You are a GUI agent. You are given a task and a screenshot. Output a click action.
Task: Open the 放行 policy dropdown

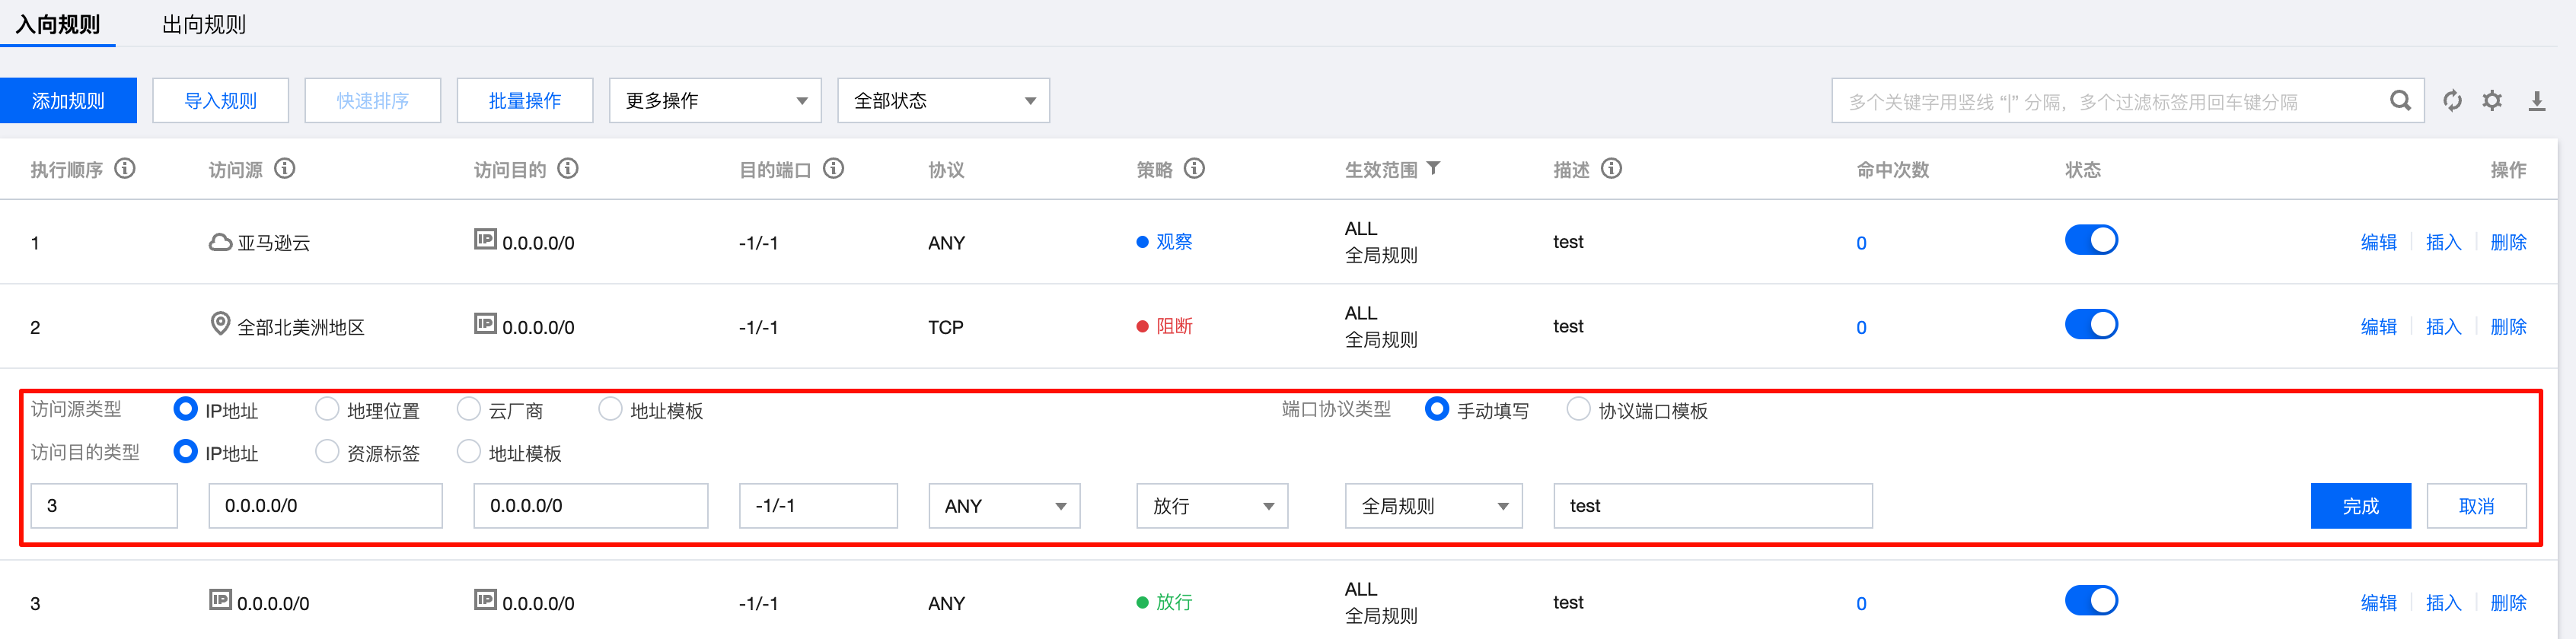pyautogui.click(x=1211, y=506)
